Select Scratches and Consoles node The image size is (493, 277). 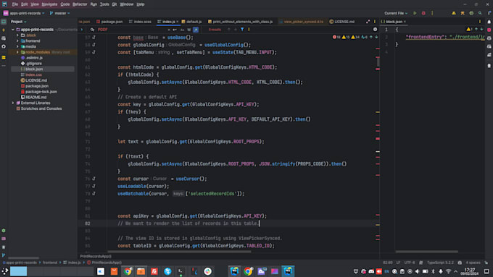point(38,108)
